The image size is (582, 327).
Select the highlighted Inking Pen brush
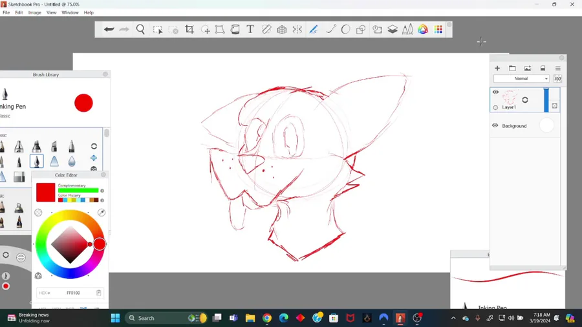(x=37, y=162)
